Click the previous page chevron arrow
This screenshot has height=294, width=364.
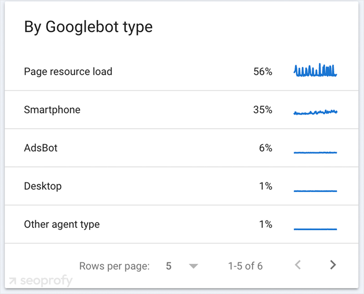[298, 265]
